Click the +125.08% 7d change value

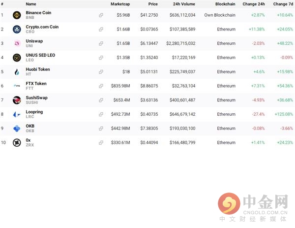(284, 114)
